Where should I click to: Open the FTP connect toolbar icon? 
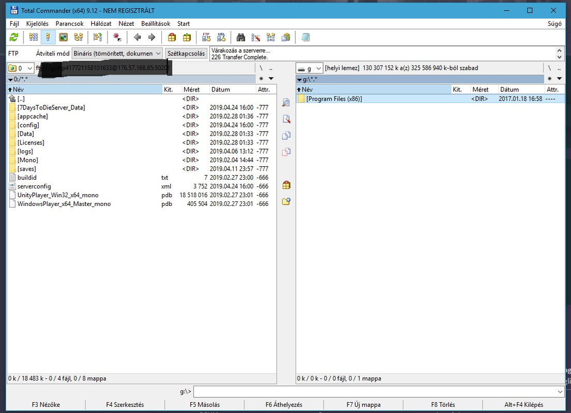[x=206, y=37]
